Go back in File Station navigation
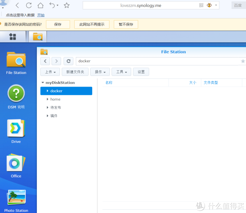This screenshot has width=246, height=213. [x=45, y=61]
